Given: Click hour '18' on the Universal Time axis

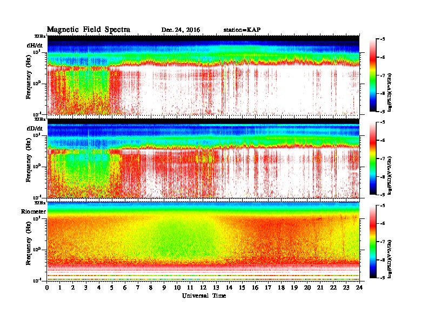Looking at the screenshot, I should [282, 287].
